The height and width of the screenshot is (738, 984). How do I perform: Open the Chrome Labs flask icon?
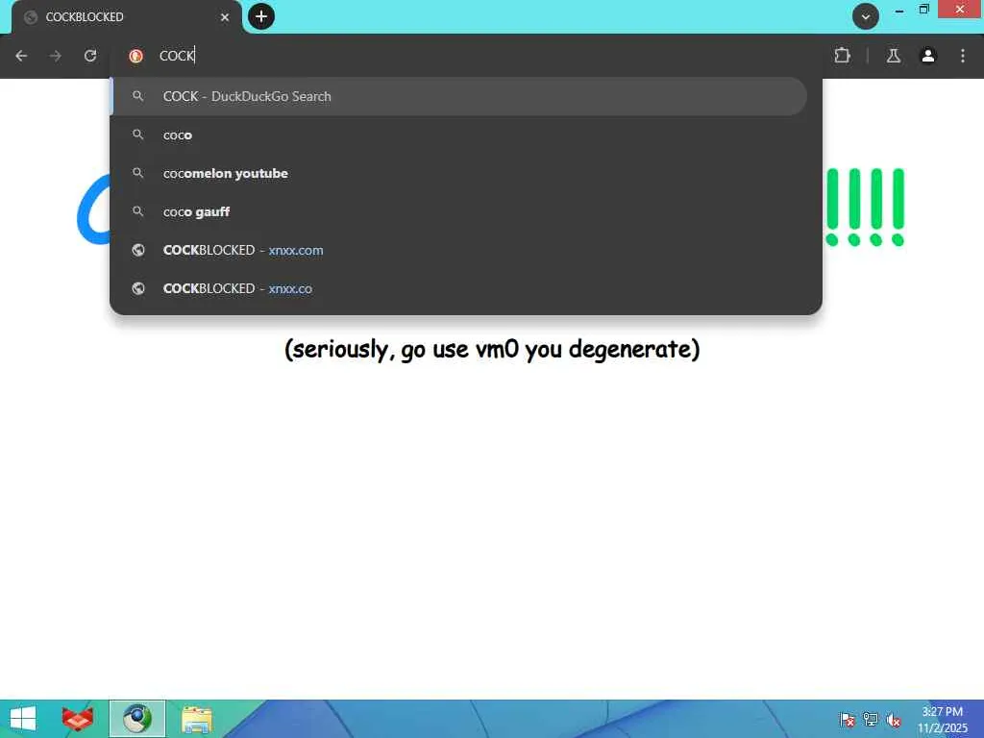click(x=894, y=56)
